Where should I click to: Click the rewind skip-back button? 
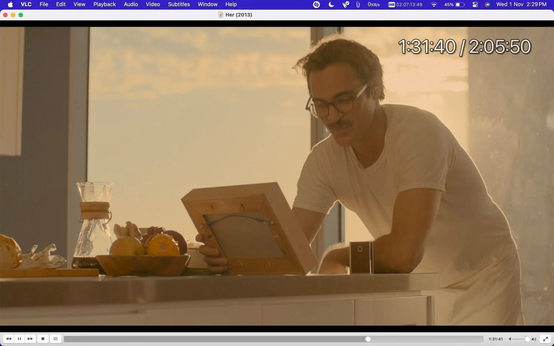tap(9, 339)
